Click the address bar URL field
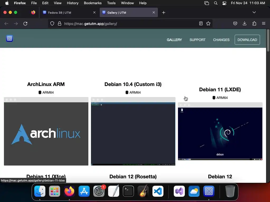The image size is (270, 202). (130, 23)
